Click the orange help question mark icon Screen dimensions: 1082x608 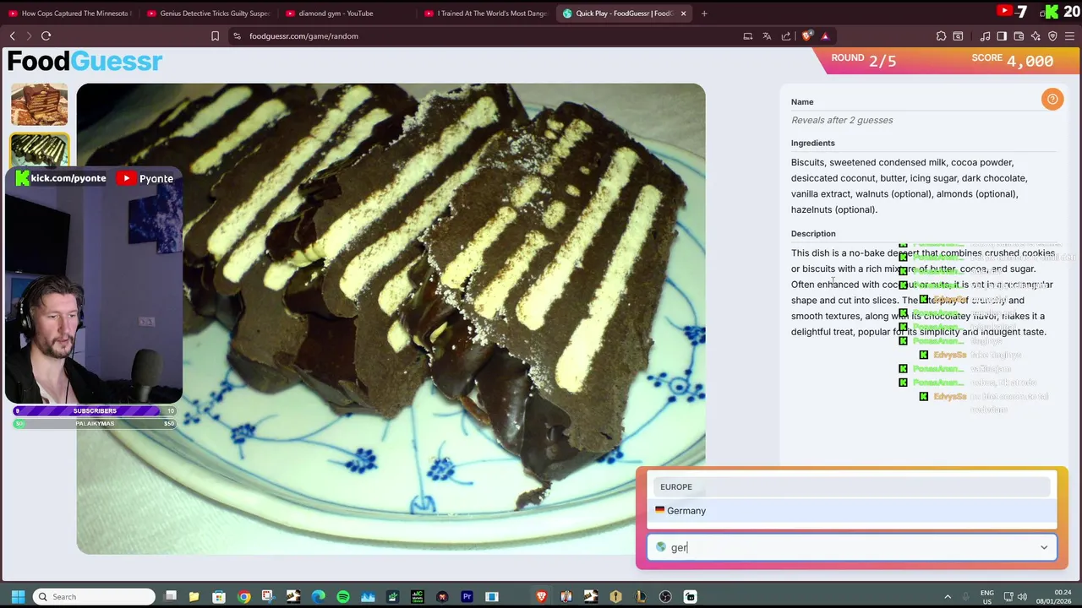pyautogui.click(x=1052, y=100)
